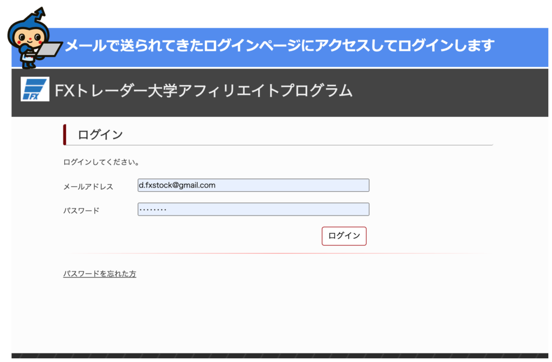
Task: Open the パスワードを忘れた方 link
Action: point(100,274)
